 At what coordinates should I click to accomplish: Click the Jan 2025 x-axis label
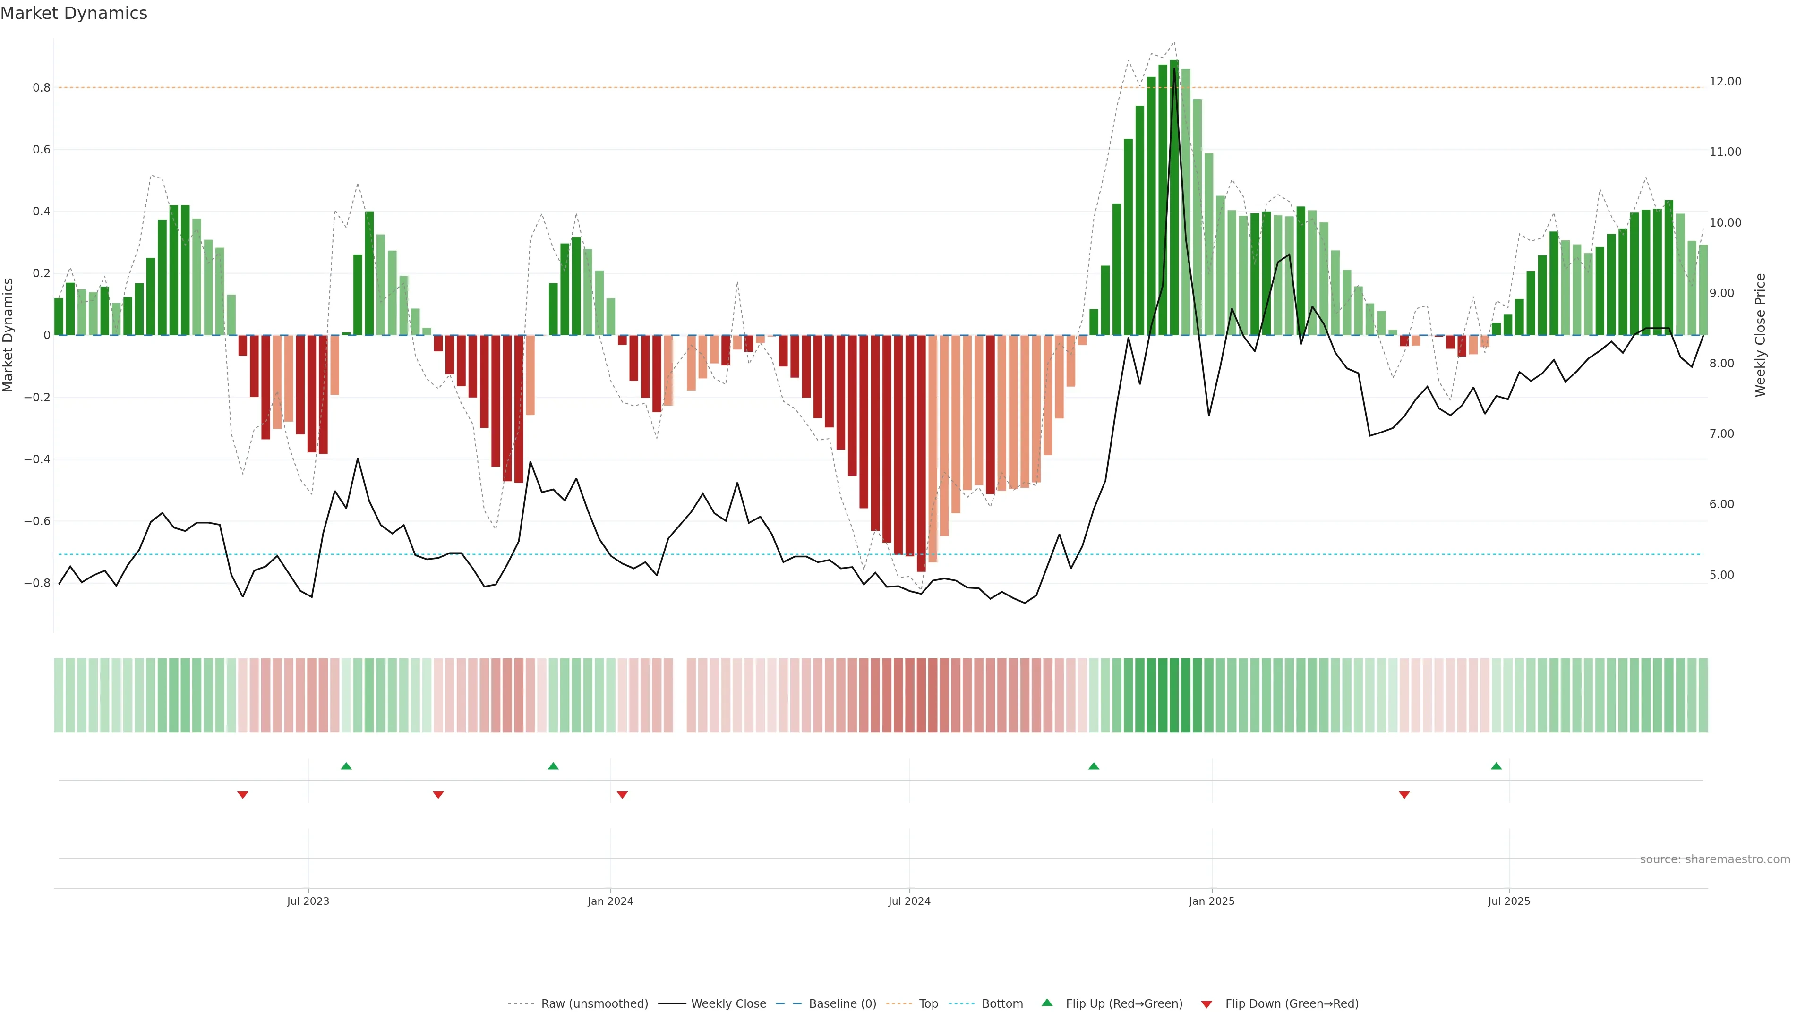1211,902
